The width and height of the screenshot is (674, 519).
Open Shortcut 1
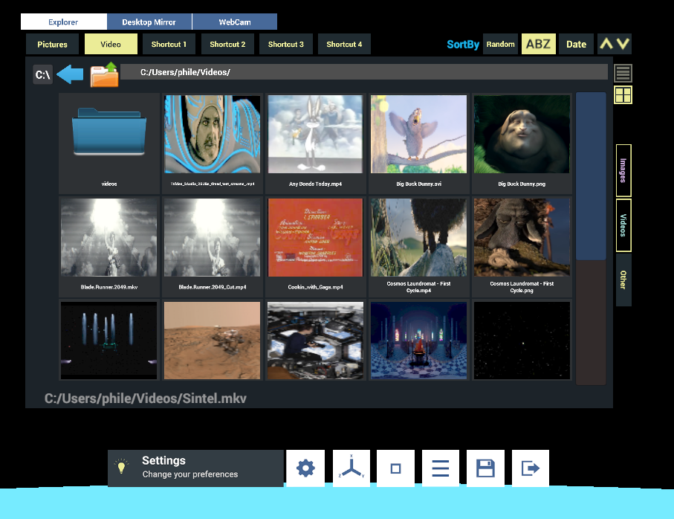tap(169, 45)
